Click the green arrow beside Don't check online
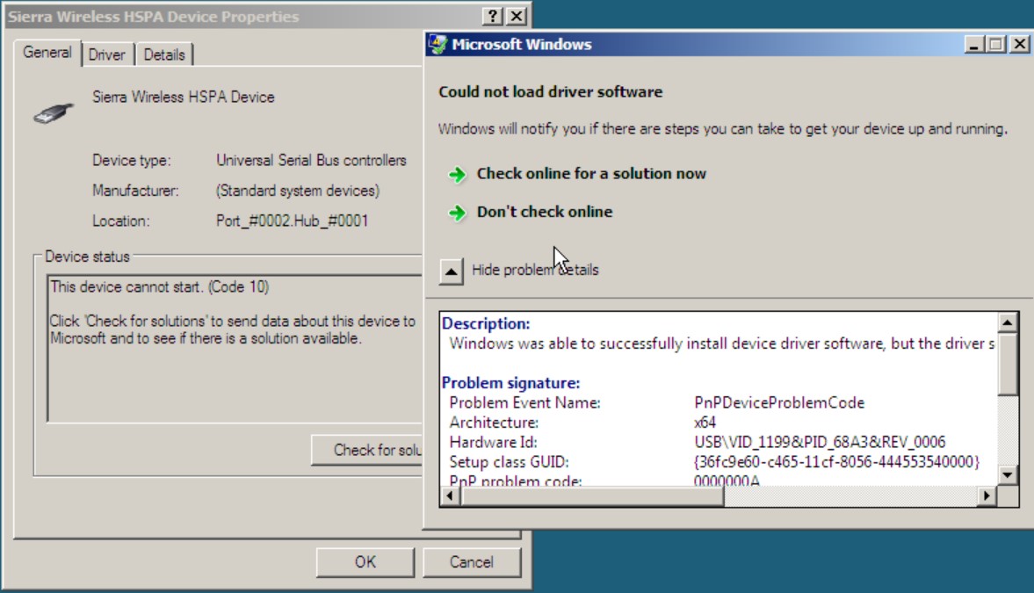The image size is (1034, 593). tap(457, 213)
